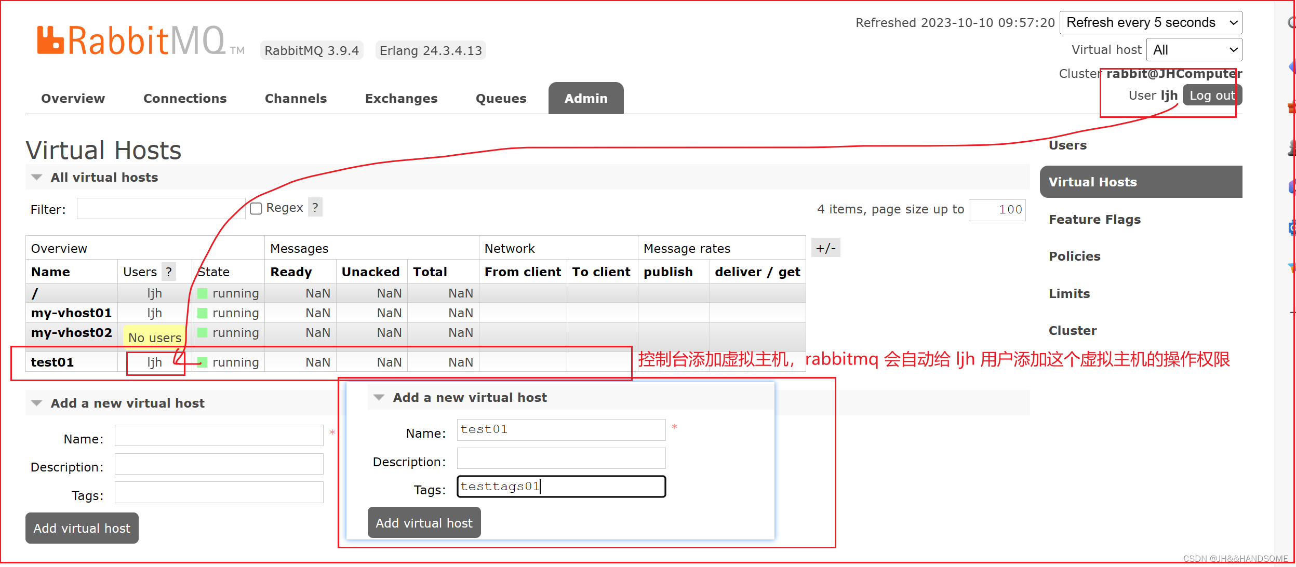Switch to the Connections tab
The height and width of the screenshot is (567, 1296).
[x=185, y=98]
